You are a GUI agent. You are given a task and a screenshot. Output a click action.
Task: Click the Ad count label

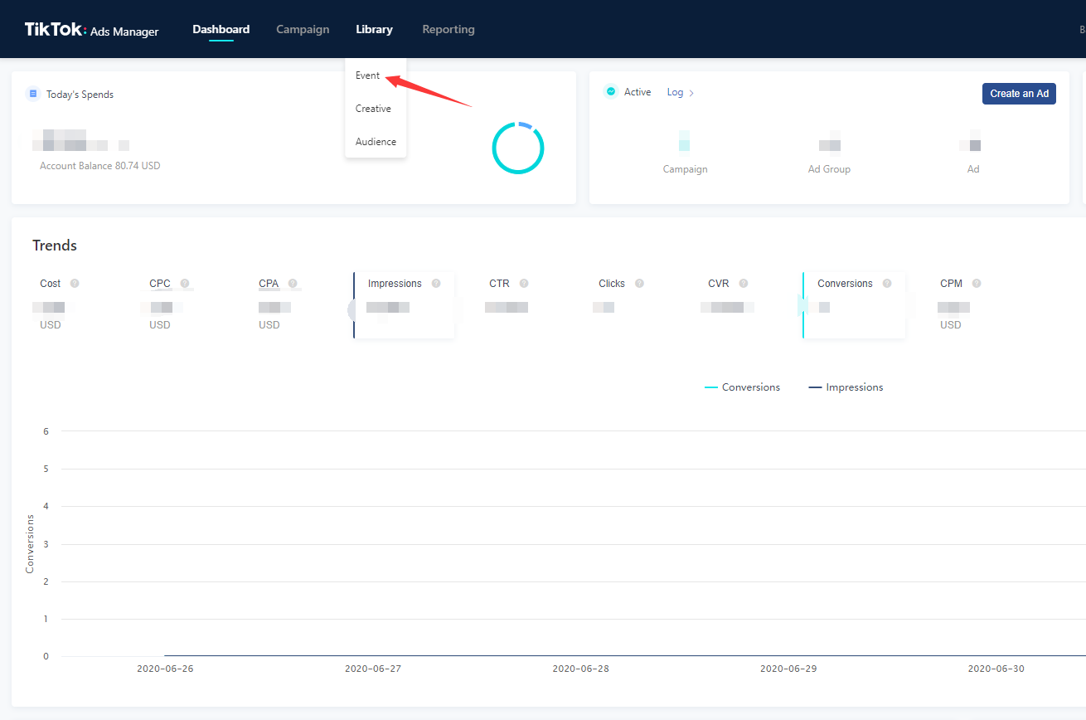tap(973, 169)
